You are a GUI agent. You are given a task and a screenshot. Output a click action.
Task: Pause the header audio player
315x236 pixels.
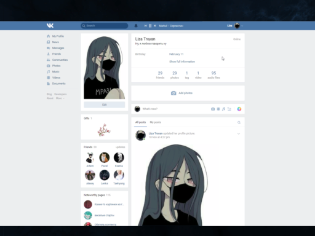(150, 26)
